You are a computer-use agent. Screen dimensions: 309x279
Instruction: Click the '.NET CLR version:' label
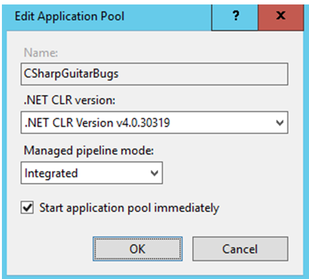(x=69, y=100)
